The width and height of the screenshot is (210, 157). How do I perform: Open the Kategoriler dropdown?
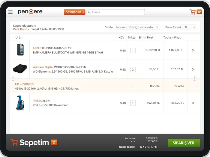tap(75, 12)
